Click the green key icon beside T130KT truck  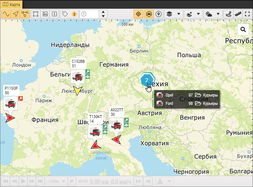pyautogui.click(x=105, y=127)
